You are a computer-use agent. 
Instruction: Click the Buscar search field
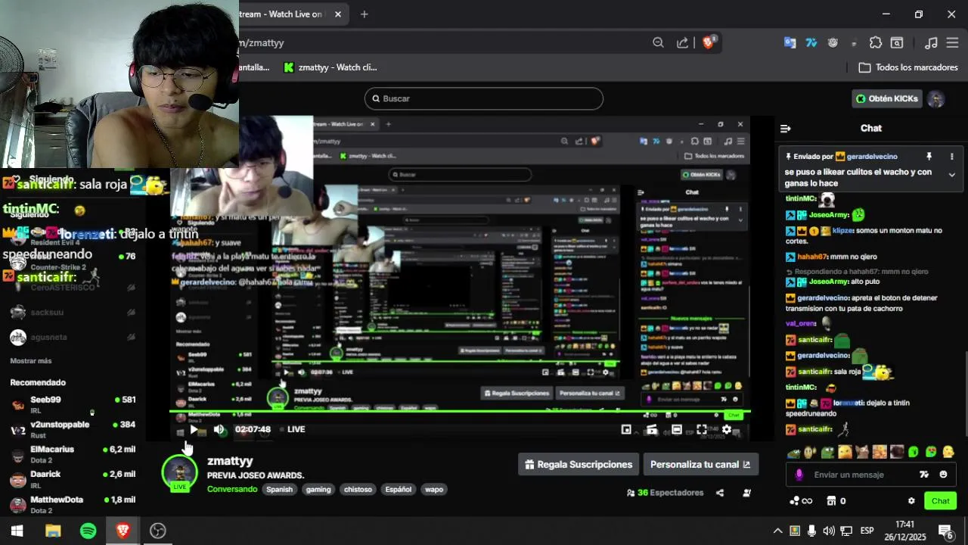[484, 98]
